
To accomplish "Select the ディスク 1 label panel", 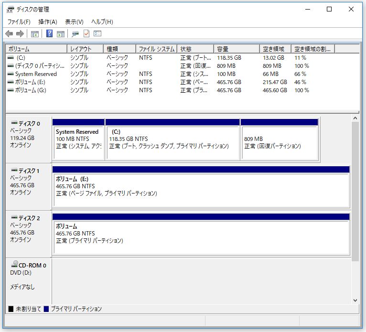I will tap(28, 187).
